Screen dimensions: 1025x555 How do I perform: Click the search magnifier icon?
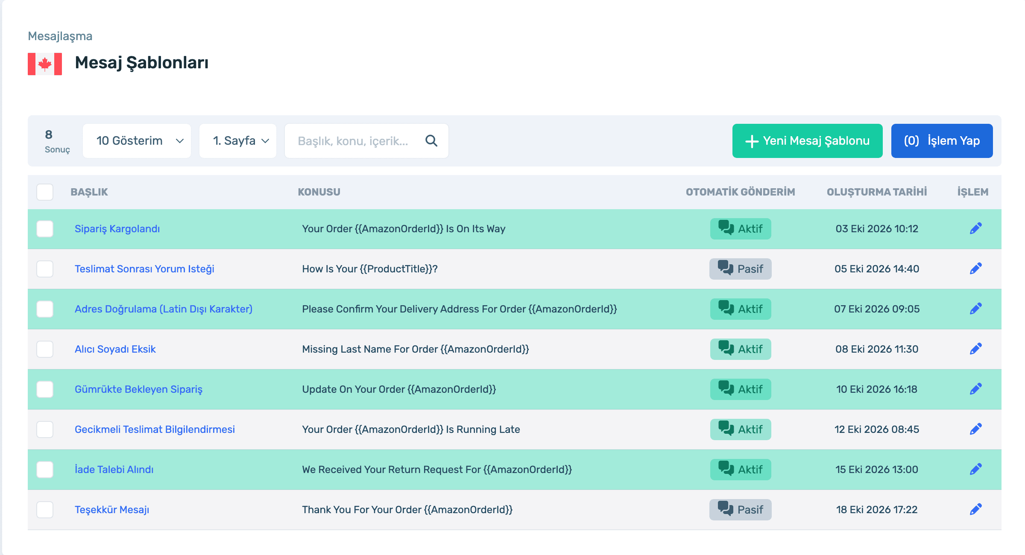coord(431,141)
